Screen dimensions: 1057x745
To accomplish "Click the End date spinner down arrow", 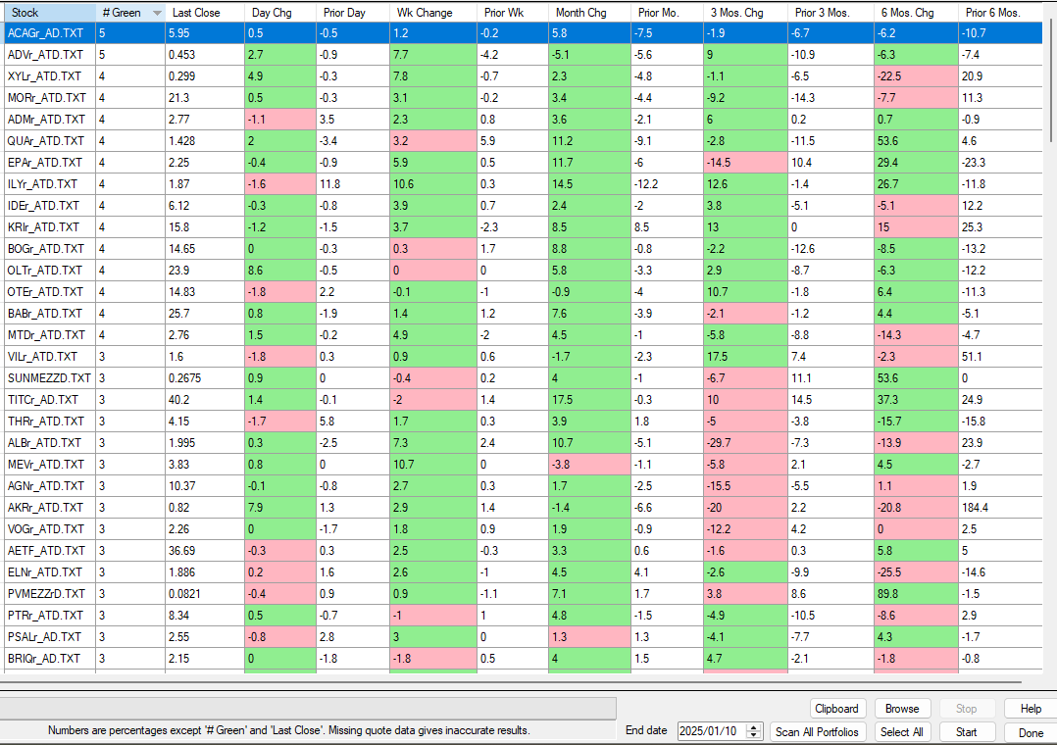I will [753, 736].
